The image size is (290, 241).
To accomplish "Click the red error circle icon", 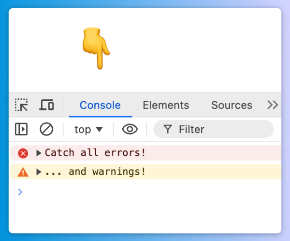I will pyautogui.click(x=23, y=153).
